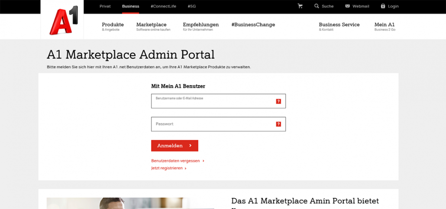Open the #5G tab

(x=192, y=6)
